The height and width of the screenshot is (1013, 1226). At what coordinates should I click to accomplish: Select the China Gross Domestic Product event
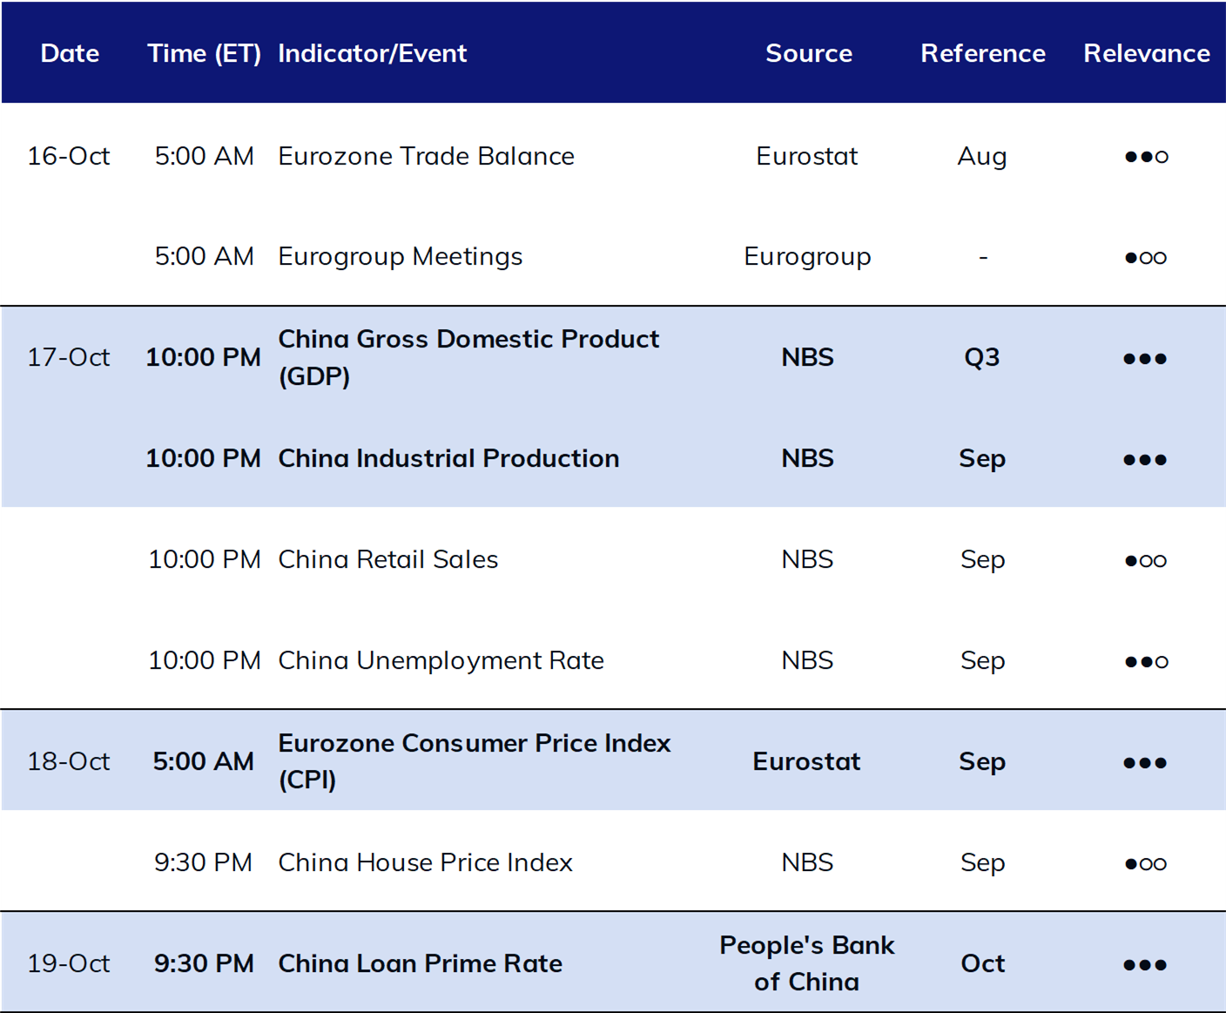[468, 357]
